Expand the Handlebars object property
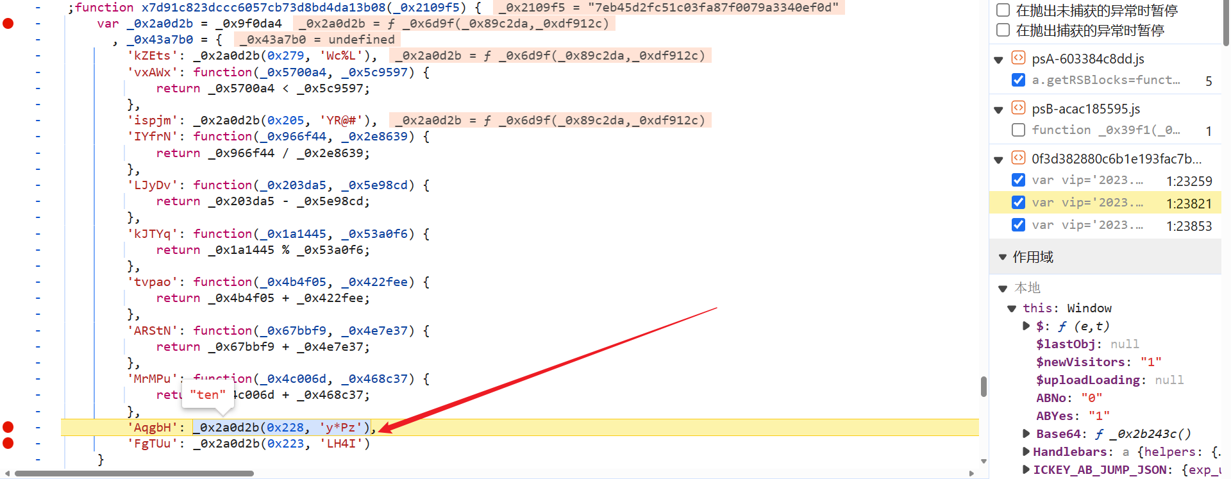1231x479 pixels. [1026, 451]
